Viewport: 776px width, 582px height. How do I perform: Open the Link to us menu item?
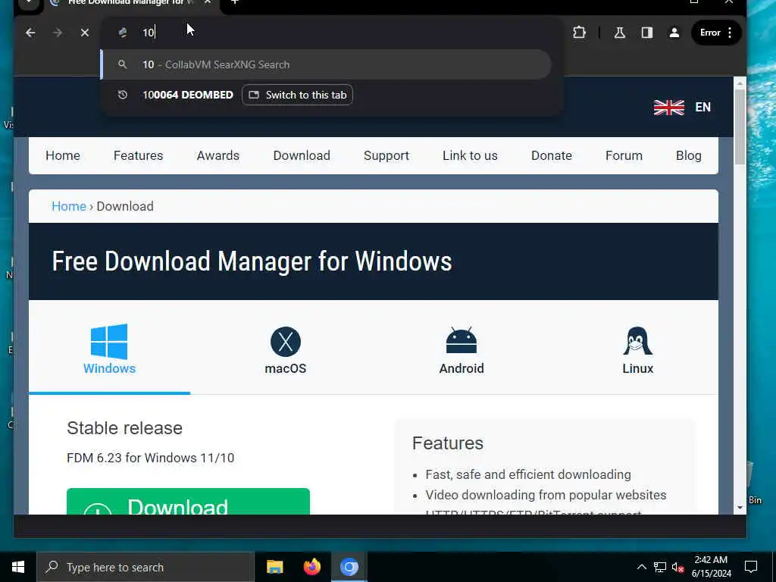pyautogui.click(x=470, y=155)
